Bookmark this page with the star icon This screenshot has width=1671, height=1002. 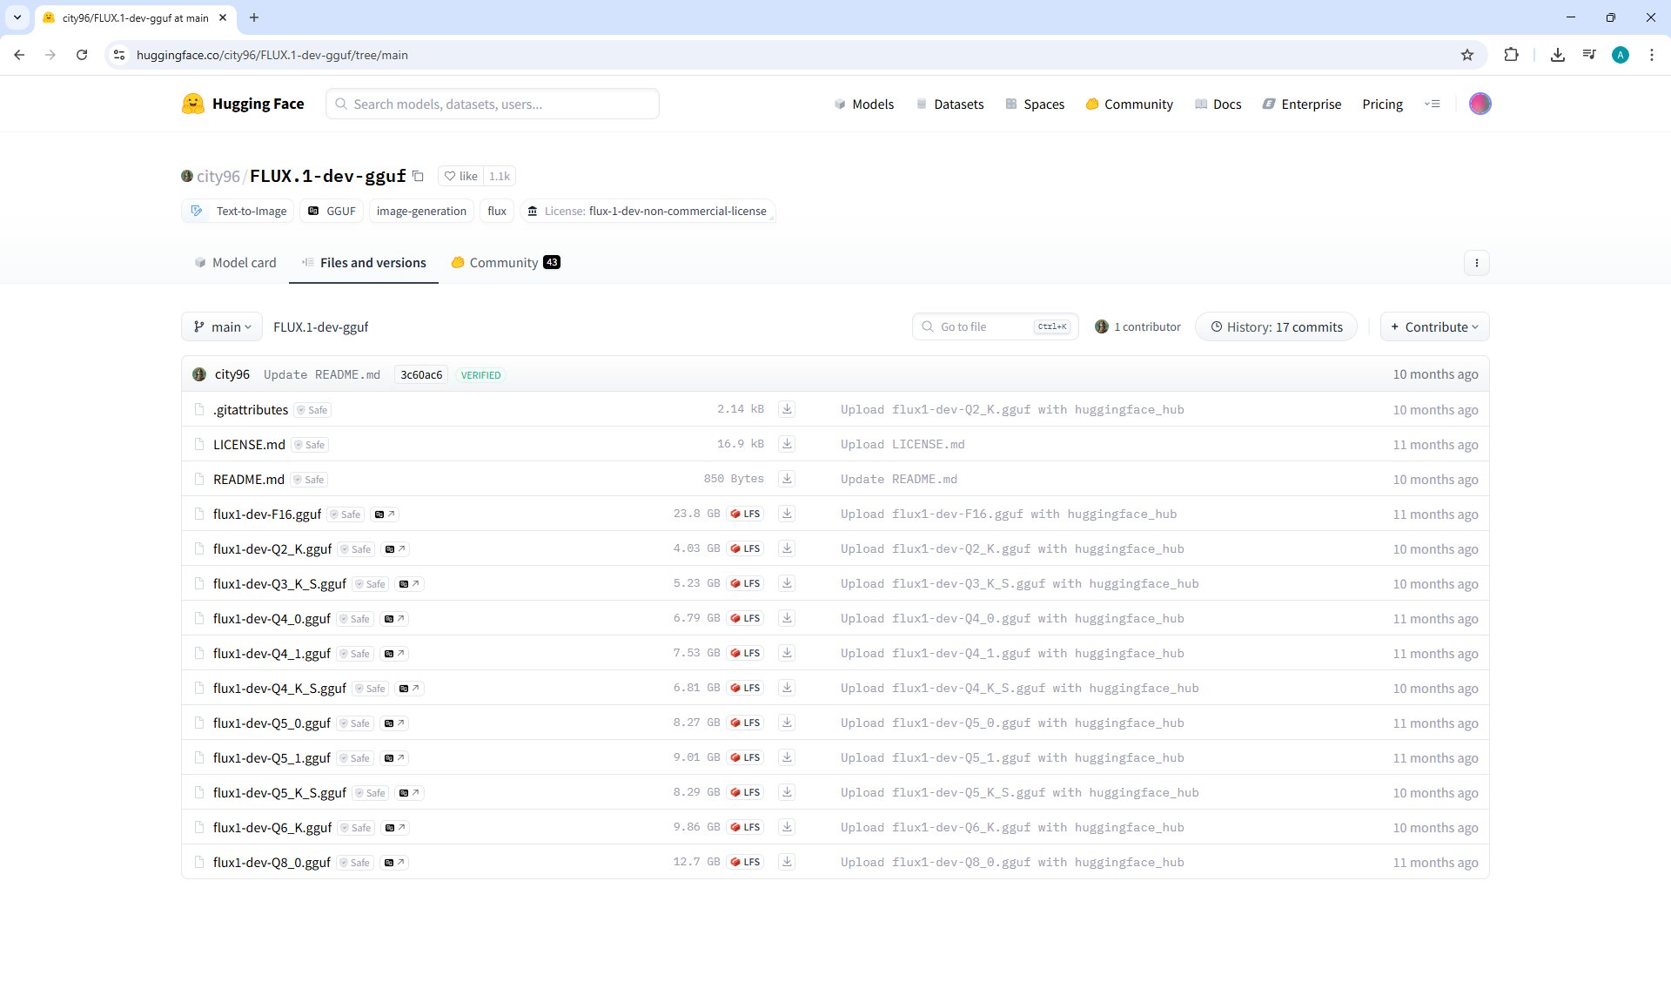pyautogui.click(x=1467, y=55)
